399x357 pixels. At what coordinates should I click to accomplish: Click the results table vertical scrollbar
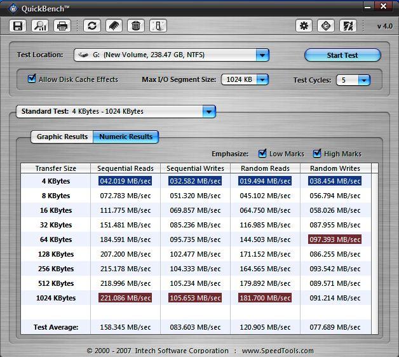(374, 248)
